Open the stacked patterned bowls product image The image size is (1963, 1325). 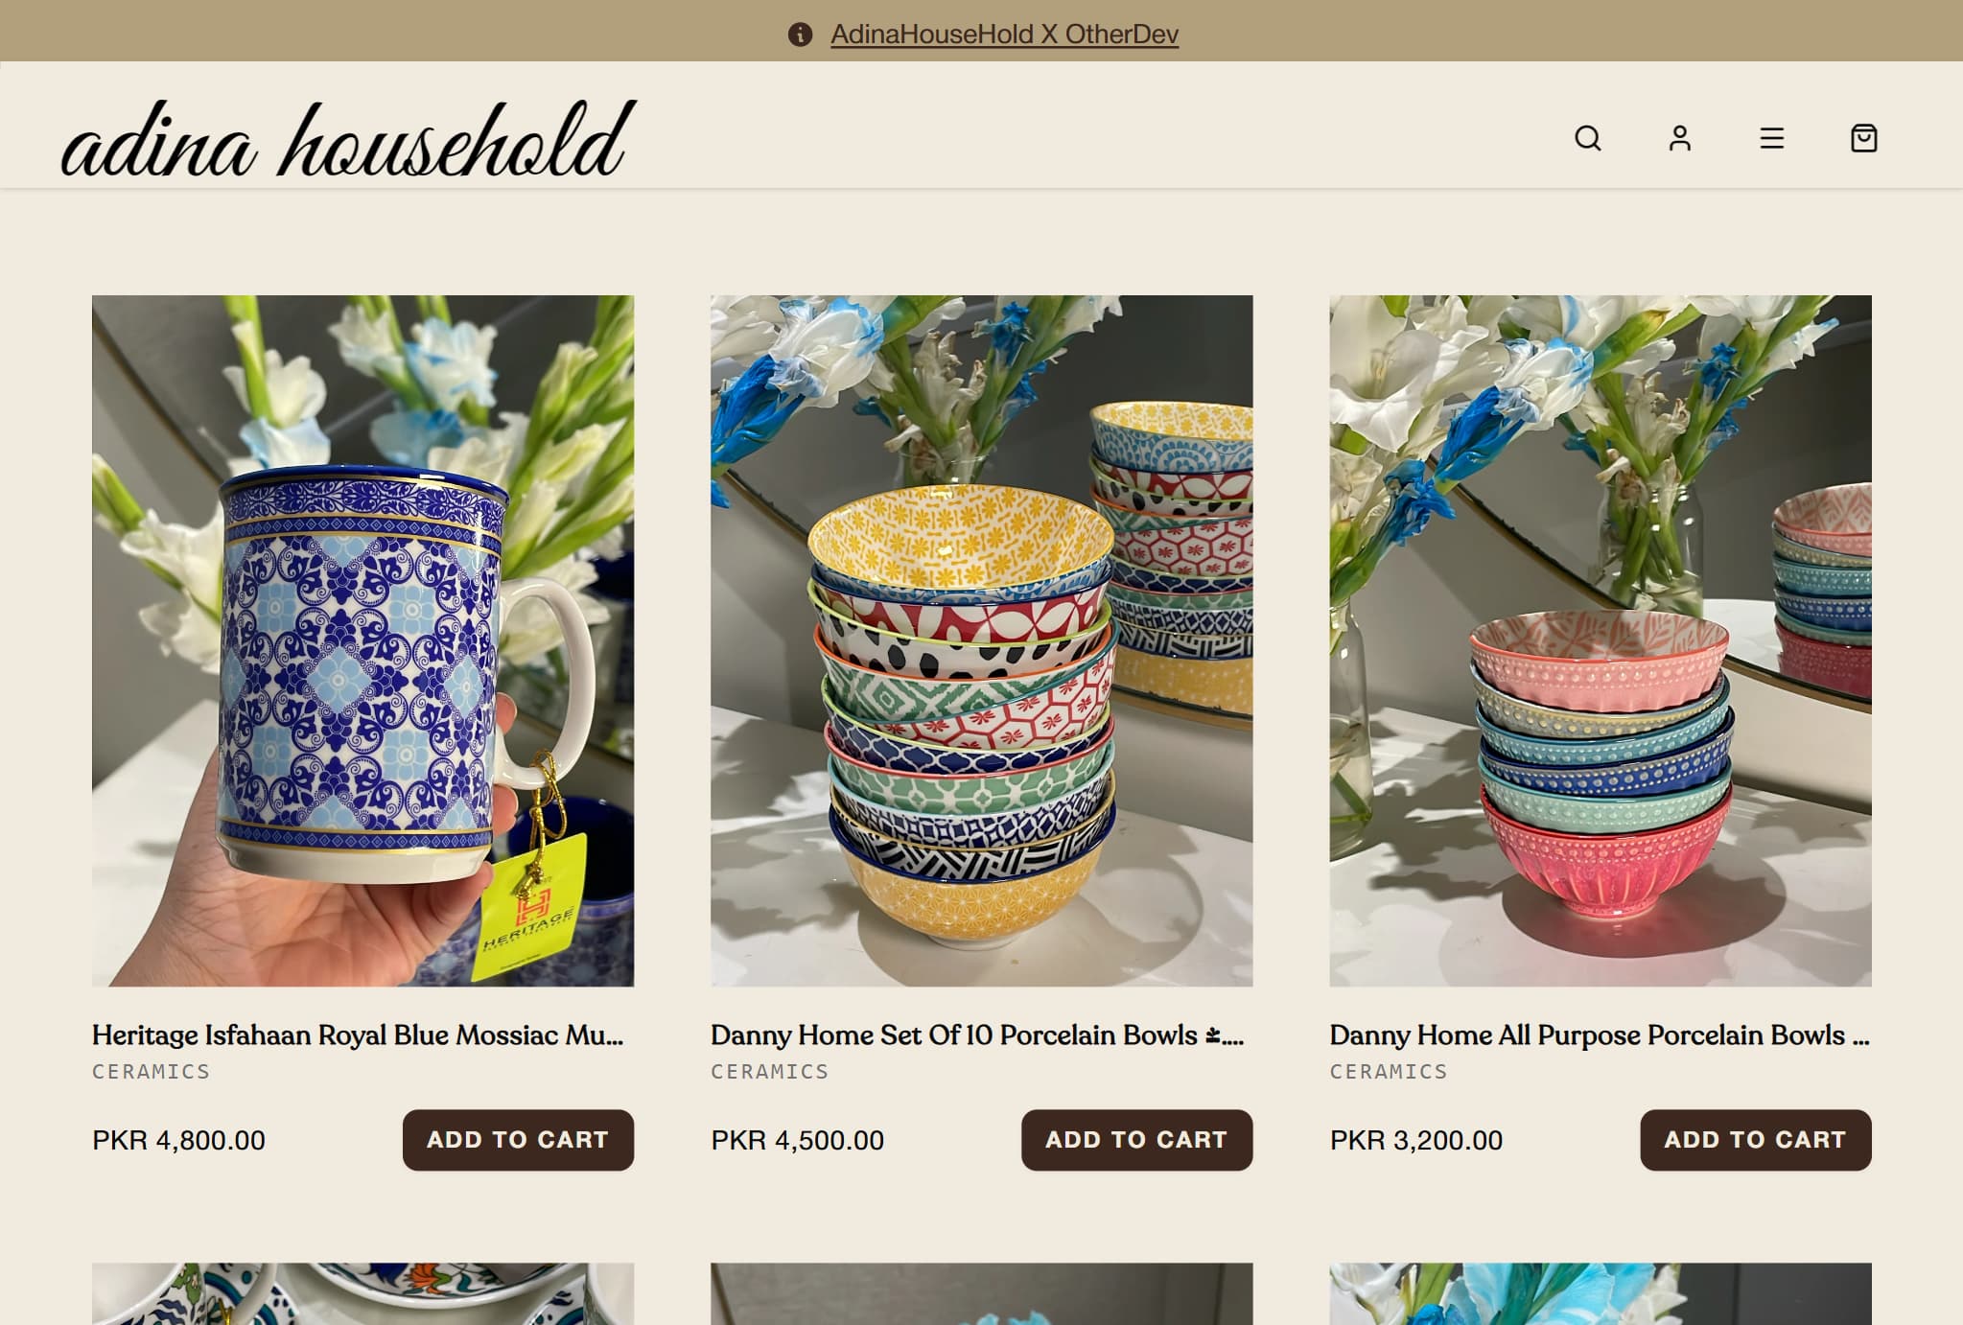click(x=981, y=640)
